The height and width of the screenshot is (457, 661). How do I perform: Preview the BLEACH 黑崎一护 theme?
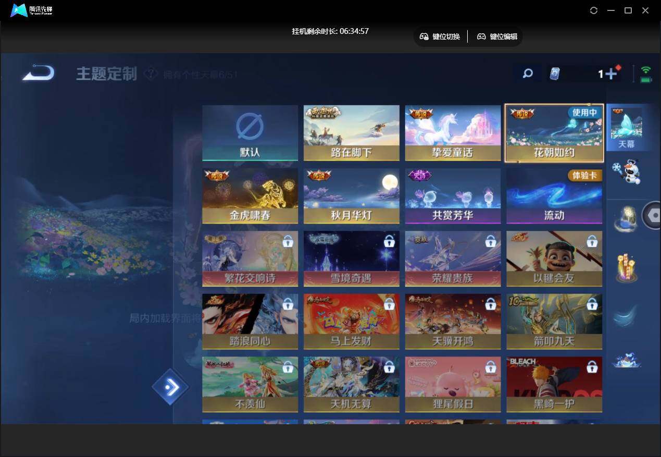click(554, 385)
